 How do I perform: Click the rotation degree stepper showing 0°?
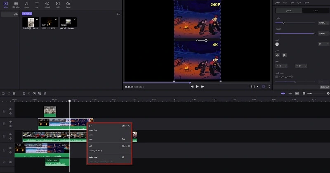323,44
